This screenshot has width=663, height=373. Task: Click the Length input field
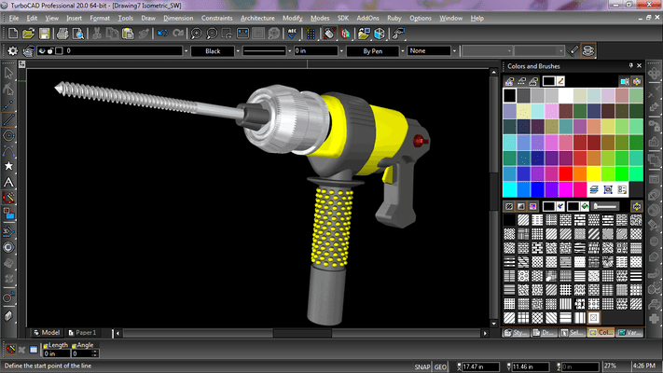click(x=56, y=353)
